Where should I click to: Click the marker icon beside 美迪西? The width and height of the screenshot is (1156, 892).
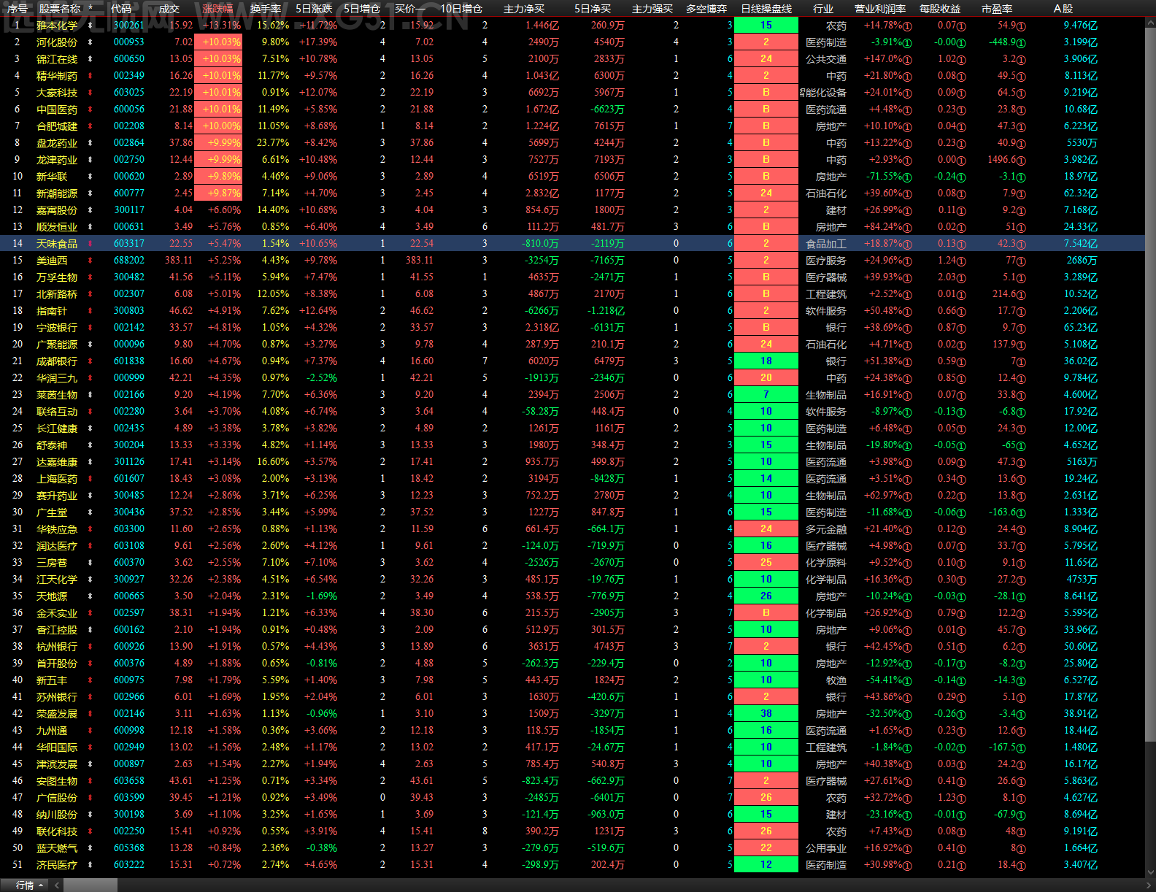click(90, 261)
